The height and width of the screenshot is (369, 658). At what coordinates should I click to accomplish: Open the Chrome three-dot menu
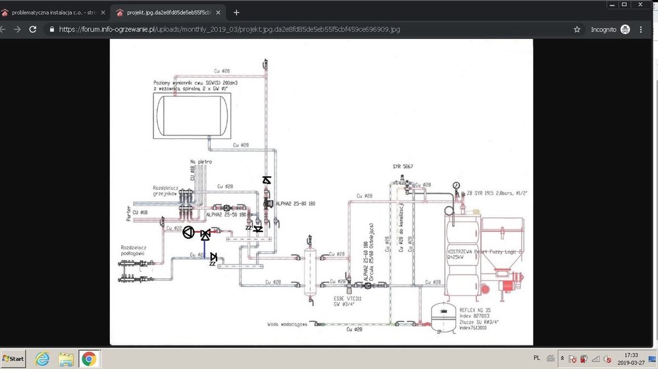pyautogui.click(x=641, y=30)
